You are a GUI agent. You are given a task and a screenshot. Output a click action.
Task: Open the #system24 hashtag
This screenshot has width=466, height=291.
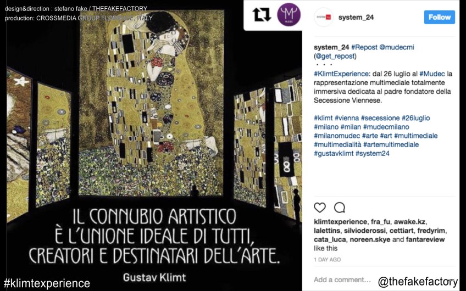coord(373,153)
